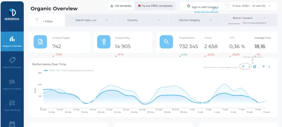Screen dimensions: 282x127
Task: Click the Unique Keywords value 14 905
Action: click(123, 47)
